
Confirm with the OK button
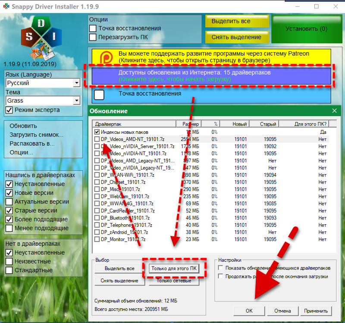click(x=249, y=311)
